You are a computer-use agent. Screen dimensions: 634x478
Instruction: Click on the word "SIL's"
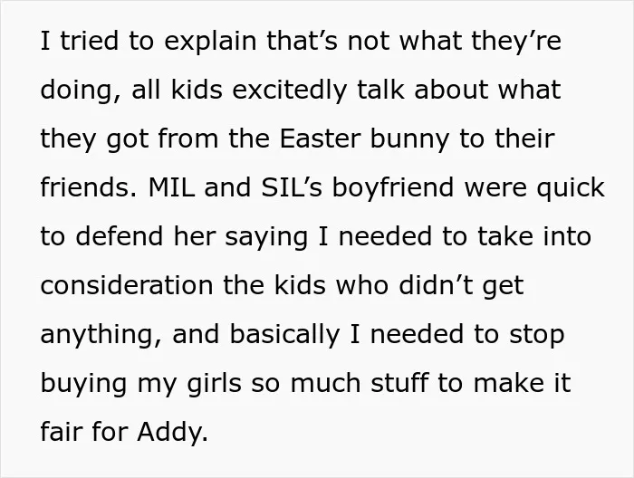[x=292, y=187]
